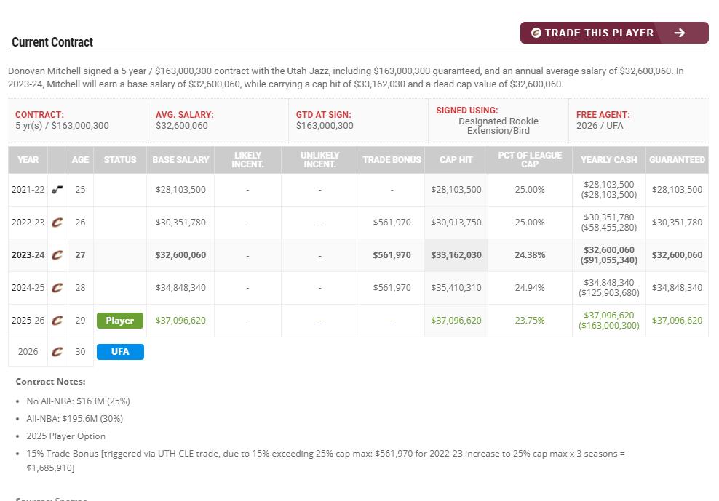Click the arrow icon on Trade This Player
This screenshot has width=719, height=501.
pyautogui.click(x=680, y=33)
